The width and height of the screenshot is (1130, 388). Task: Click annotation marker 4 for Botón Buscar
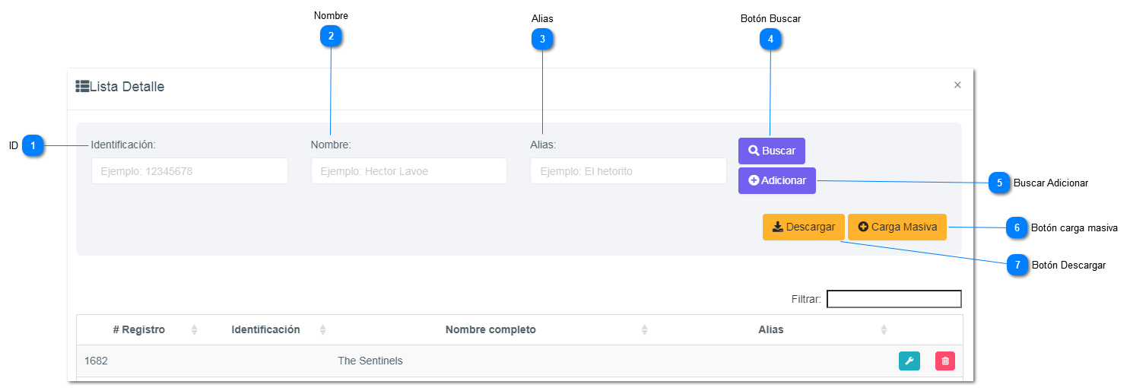coord(770,39)
